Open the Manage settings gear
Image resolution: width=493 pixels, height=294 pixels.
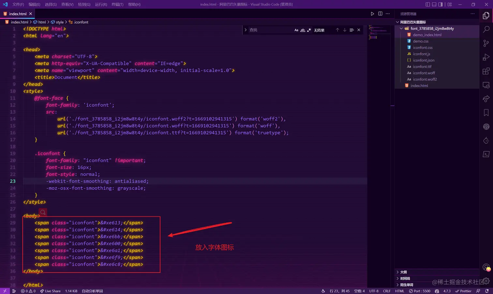coord(486,281)
